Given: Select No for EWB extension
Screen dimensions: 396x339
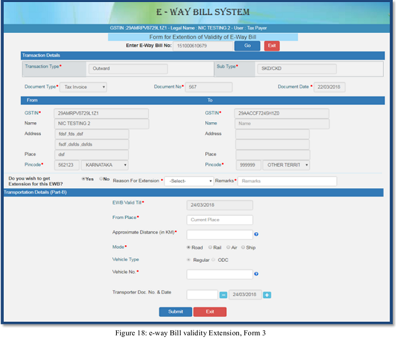Looking at the screenshot, I should [101, 179].
